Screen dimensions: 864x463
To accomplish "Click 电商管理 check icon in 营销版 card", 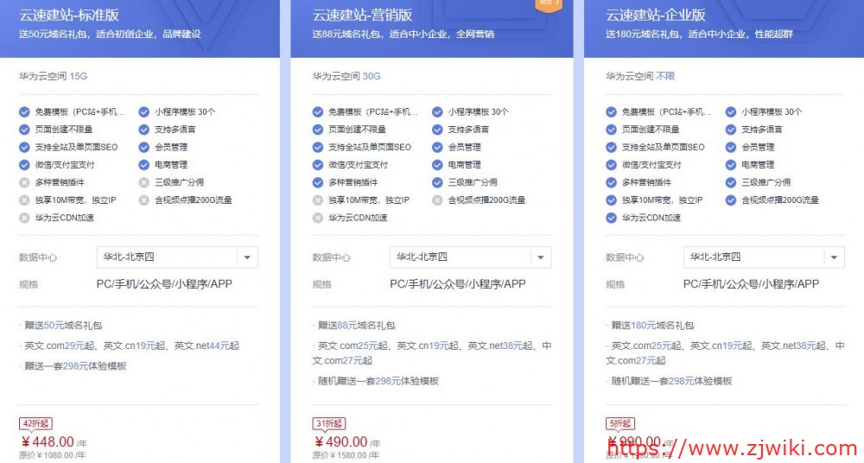I will point(437,165).
